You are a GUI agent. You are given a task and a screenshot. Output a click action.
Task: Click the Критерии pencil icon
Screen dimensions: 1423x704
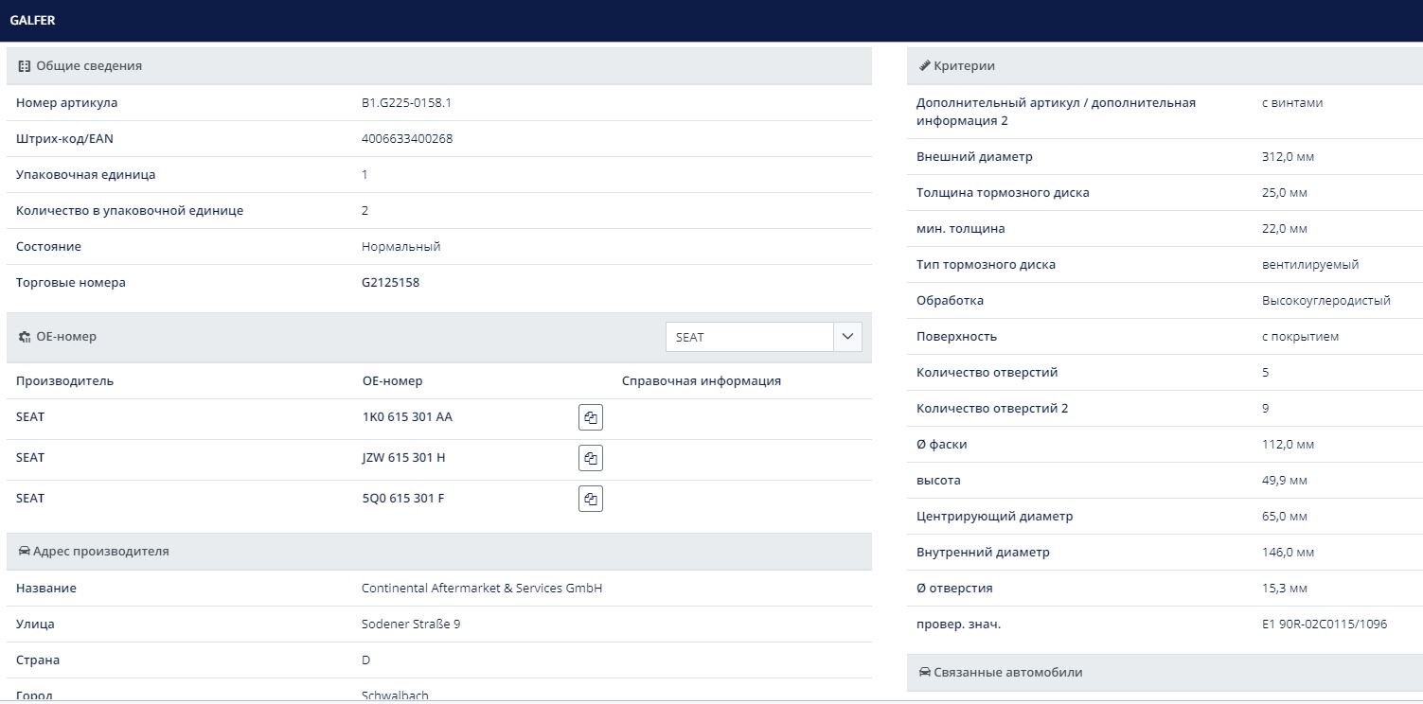(924, 66)
